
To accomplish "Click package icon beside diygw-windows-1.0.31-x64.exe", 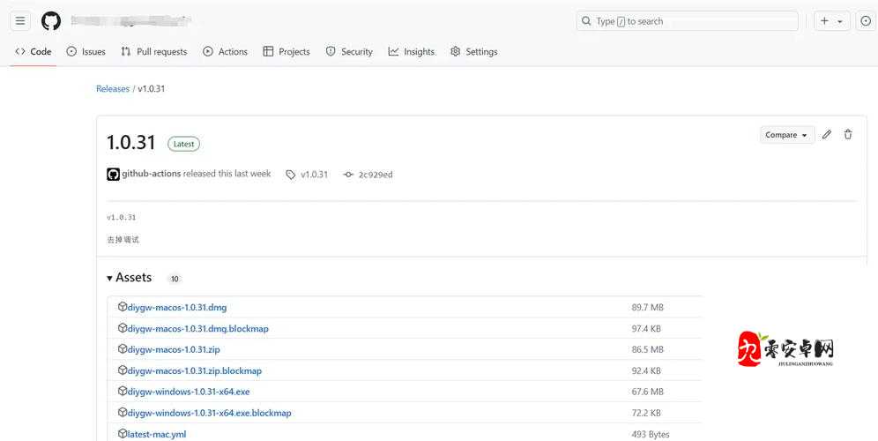I will (122, 391).
